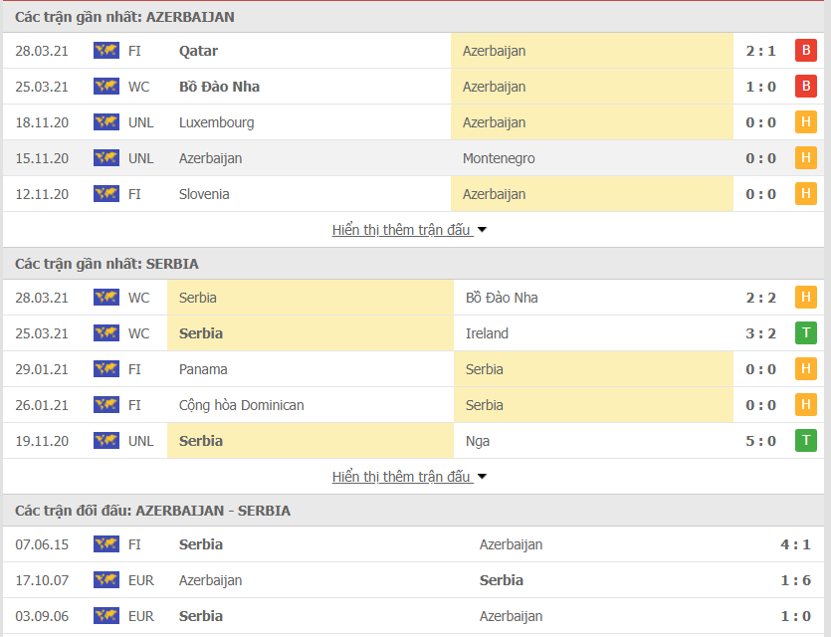The image size is (831, 637).
Task: Click the world flag icon beside Qatar match
Action: point(105,51)
